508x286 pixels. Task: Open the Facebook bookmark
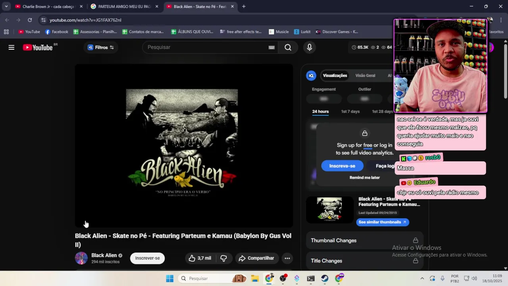pos(57,32)
